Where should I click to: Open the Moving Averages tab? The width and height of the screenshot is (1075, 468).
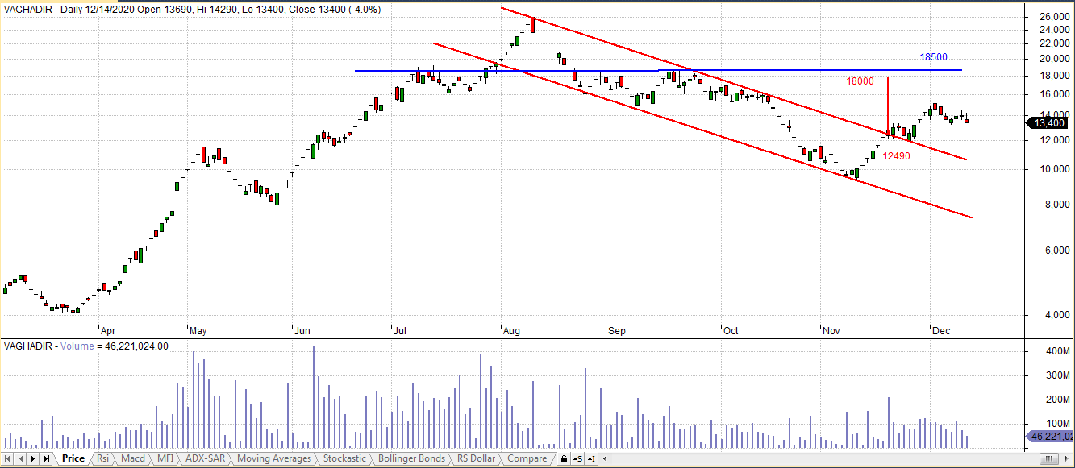point(273,458)
